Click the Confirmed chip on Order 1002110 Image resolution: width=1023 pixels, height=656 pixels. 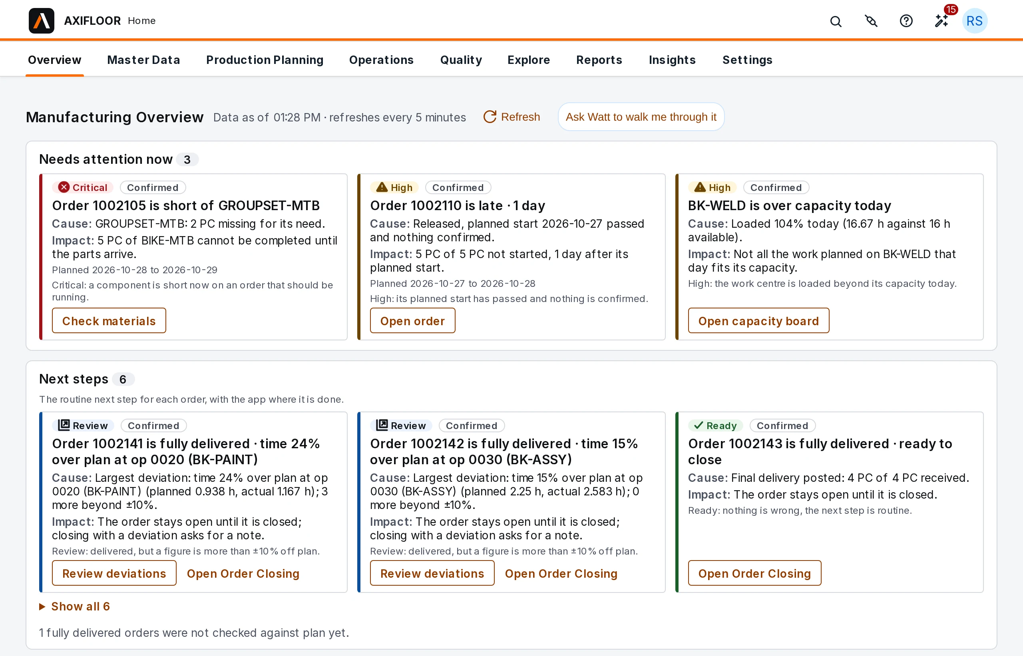coord(458,187)
